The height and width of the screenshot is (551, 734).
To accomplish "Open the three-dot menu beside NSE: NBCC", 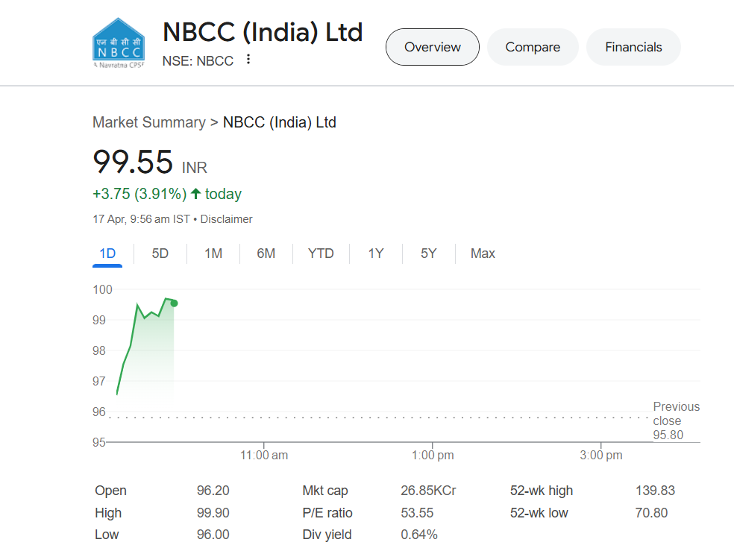I will 248,60.
